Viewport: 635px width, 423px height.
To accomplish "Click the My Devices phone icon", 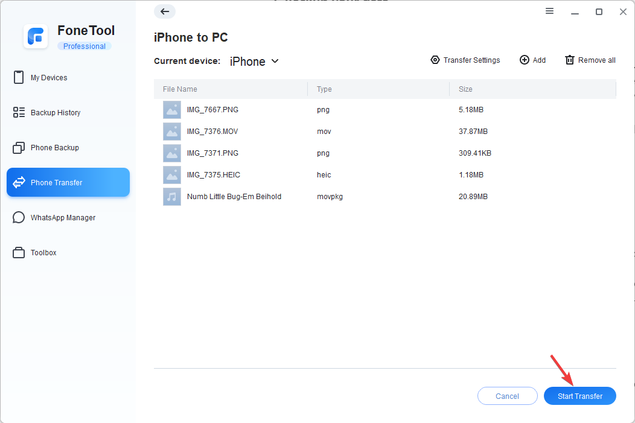I will point(19,77).
